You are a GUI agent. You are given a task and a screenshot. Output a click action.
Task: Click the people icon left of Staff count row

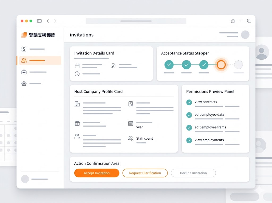[x=77, y=136]
